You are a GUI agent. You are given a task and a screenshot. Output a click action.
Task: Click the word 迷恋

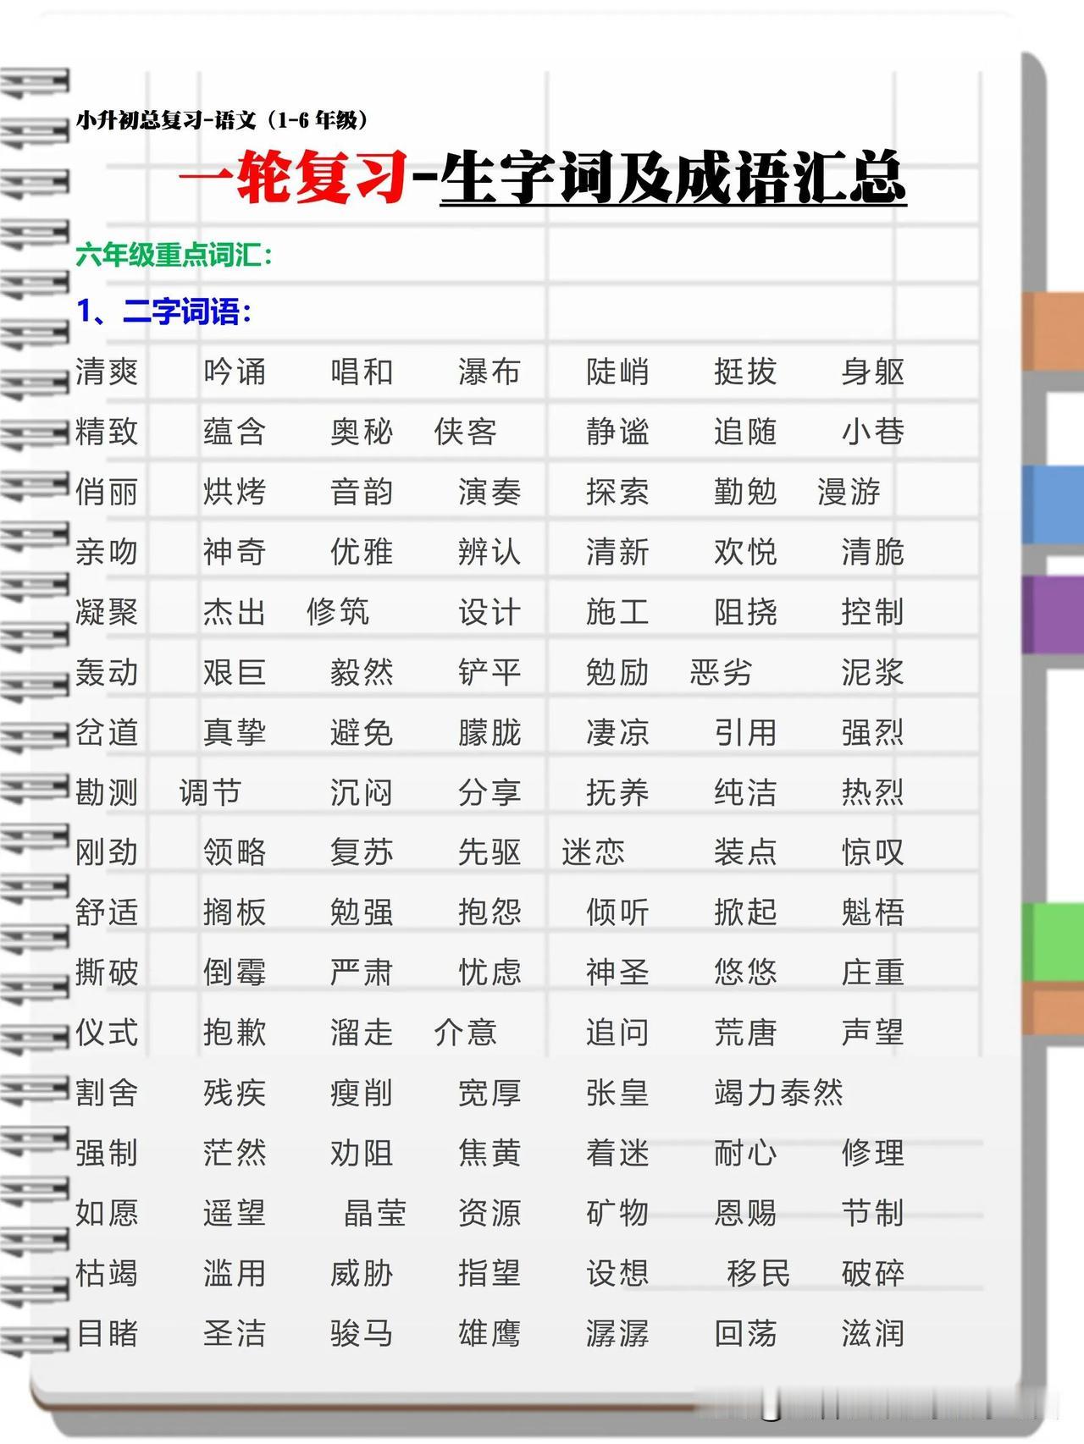(593, 852)
